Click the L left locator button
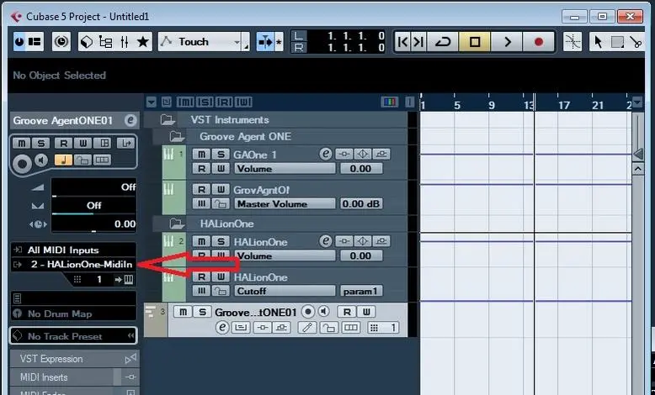 pyautogui.click(x=299, y=36)
